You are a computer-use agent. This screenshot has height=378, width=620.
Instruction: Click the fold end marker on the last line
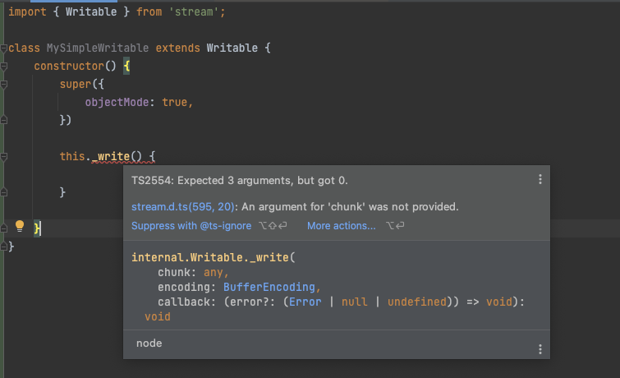[x=4, y=245]
